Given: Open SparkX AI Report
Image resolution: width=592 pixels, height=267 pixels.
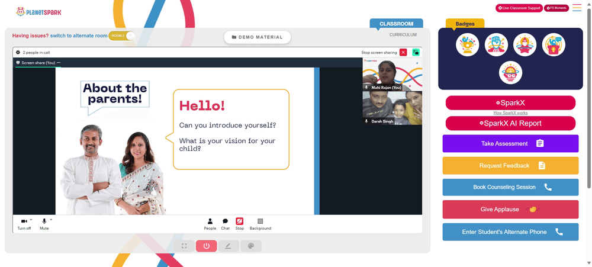Looking at the screenshot, I should (510, 123).
